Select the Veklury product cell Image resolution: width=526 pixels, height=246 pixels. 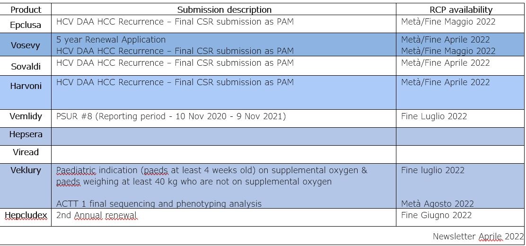coord(26,171)
